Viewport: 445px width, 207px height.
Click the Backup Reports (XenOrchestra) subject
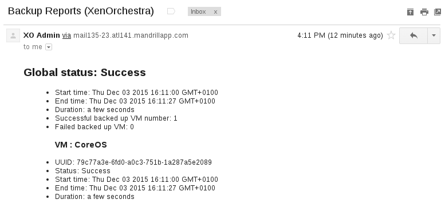[x=81, y=11]
